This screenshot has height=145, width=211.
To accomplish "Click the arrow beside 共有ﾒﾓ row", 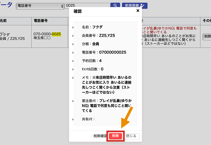I will [73, 119].
